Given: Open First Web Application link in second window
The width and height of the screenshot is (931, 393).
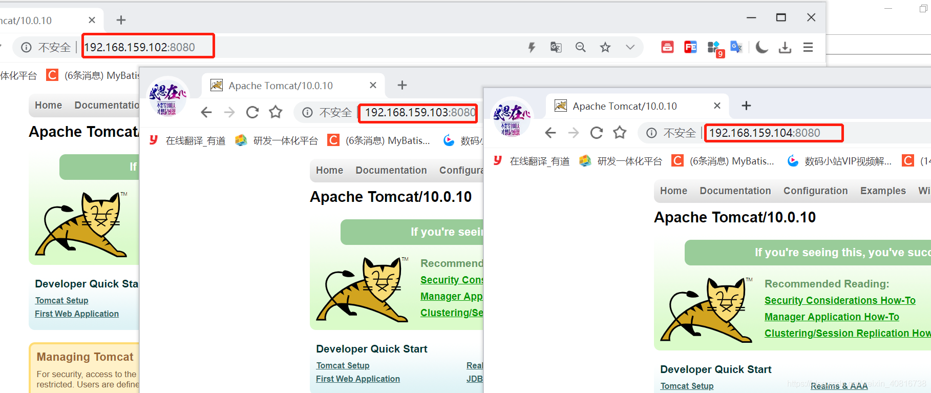Looking at the screenshot, I should click(358, 379).
